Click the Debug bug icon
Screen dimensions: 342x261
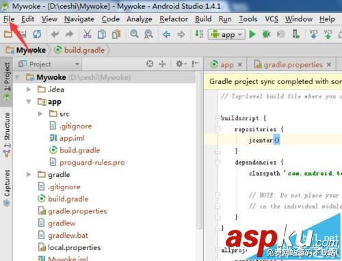[x=266, y=34]
